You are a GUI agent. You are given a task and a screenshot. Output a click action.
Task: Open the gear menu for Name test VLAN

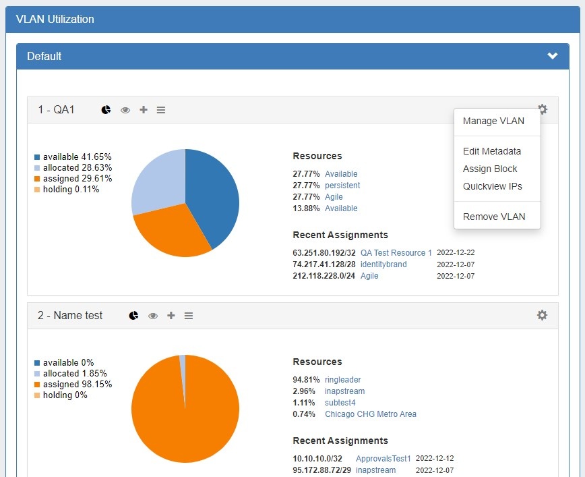click(543, 315)
